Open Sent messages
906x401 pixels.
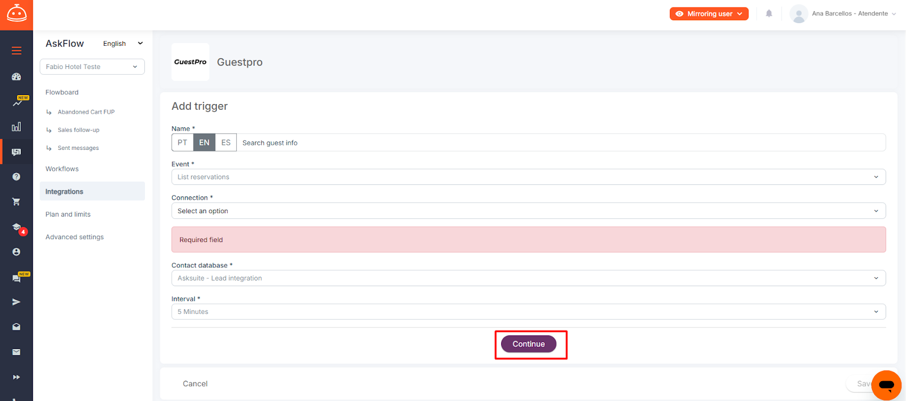78,148
